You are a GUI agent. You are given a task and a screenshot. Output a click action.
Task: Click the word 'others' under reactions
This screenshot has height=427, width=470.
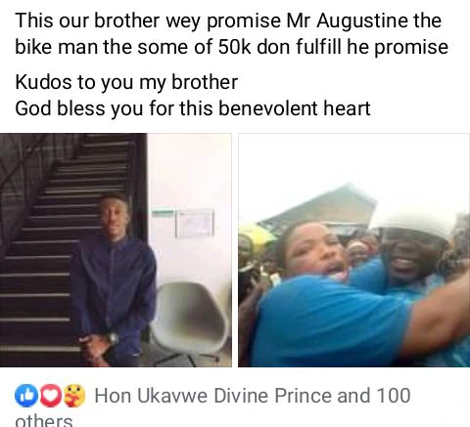tap(44, 420)
